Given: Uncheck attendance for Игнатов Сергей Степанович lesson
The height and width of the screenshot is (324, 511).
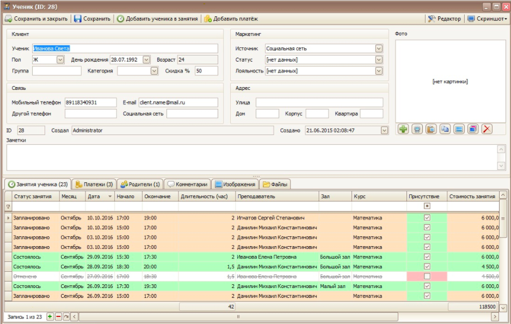Looking at the screenshot, I should point(427,218).
